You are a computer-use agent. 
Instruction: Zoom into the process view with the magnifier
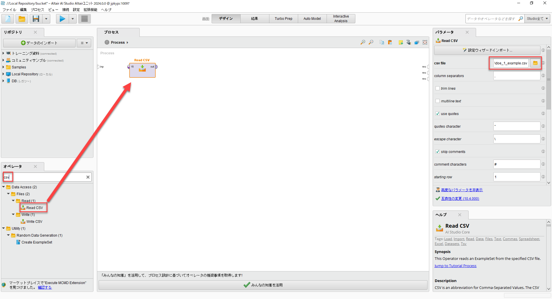tap(363, 42)
